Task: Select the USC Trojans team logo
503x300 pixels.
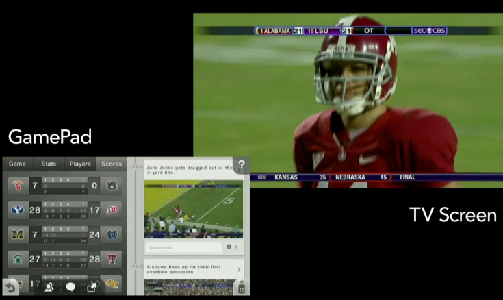Action: [17, 185]
